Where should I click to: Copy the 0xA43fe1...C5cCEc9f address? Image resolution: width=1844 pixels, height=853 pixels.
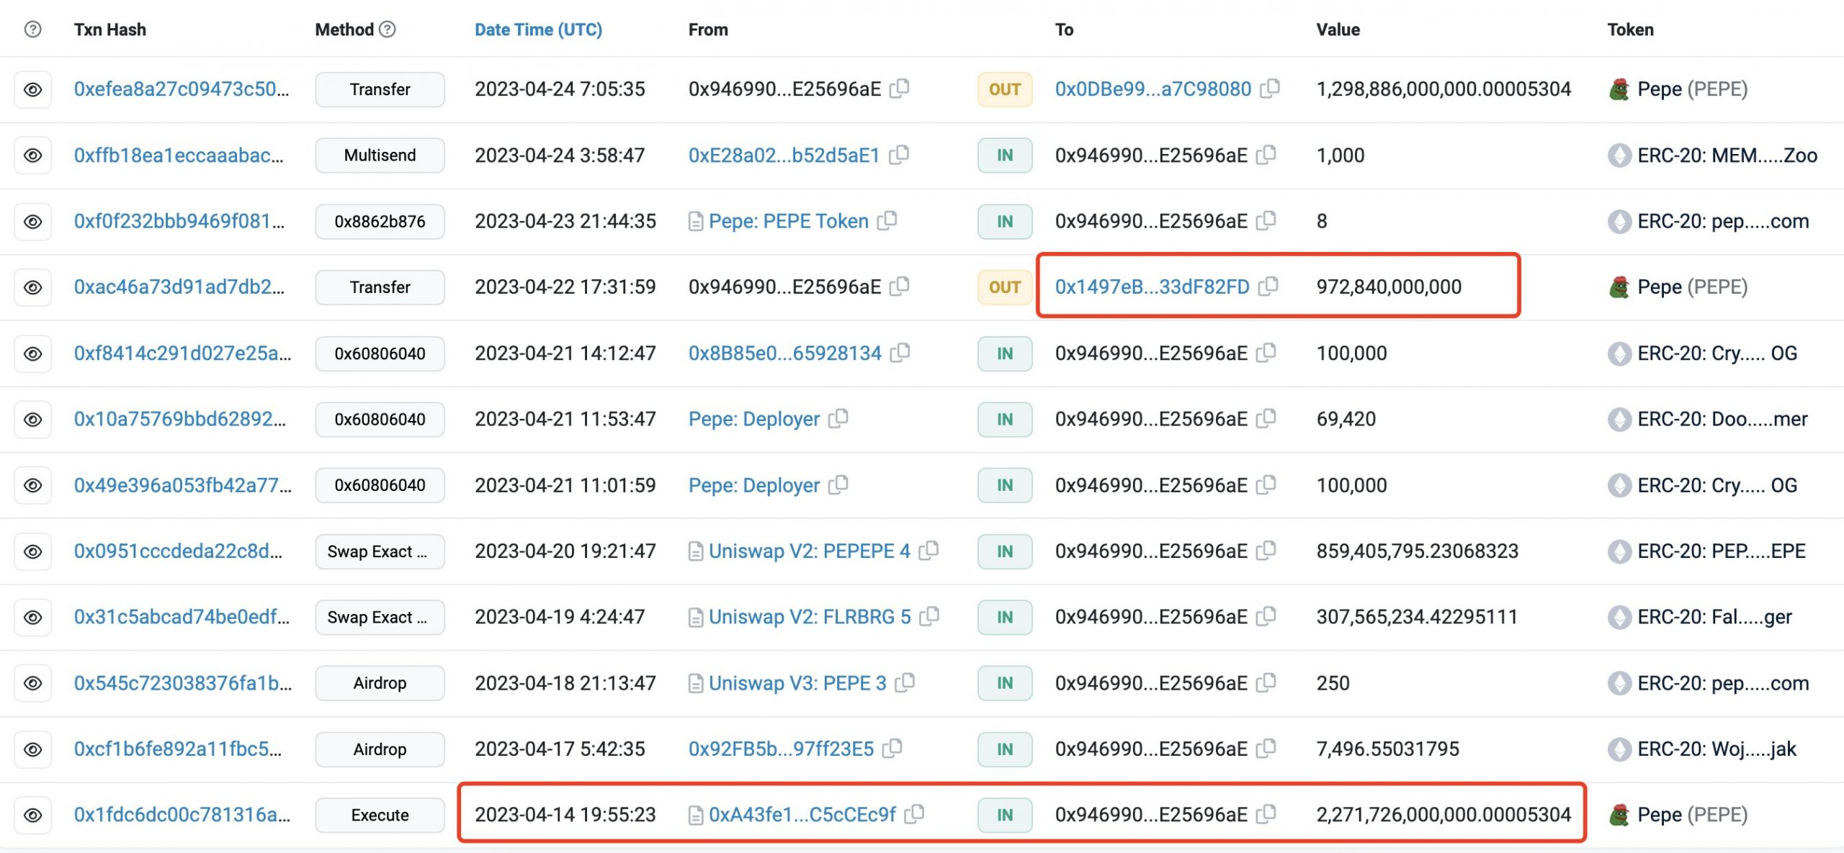(915, 814)
